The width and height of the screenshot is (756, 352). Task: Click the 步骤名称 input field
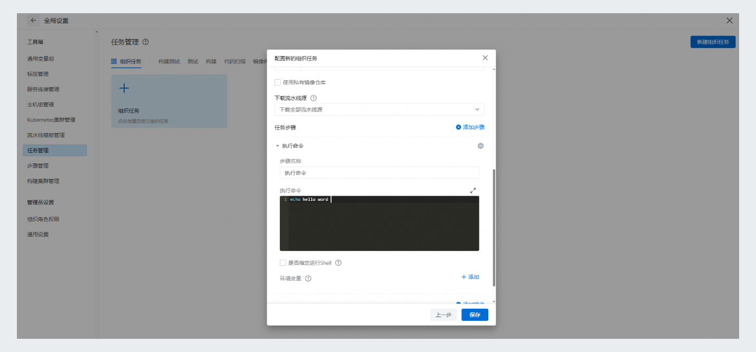(x=379, y=173)
